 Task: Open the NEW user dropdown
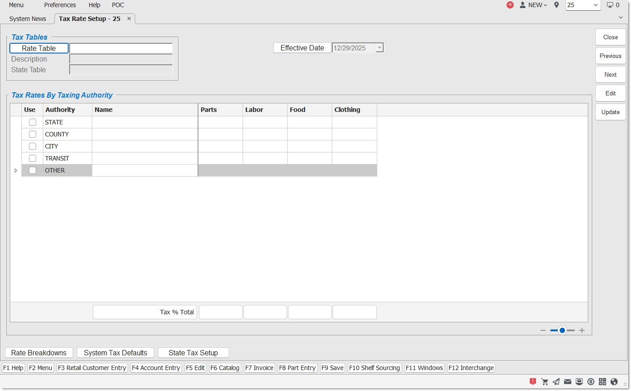click(534, 5)
